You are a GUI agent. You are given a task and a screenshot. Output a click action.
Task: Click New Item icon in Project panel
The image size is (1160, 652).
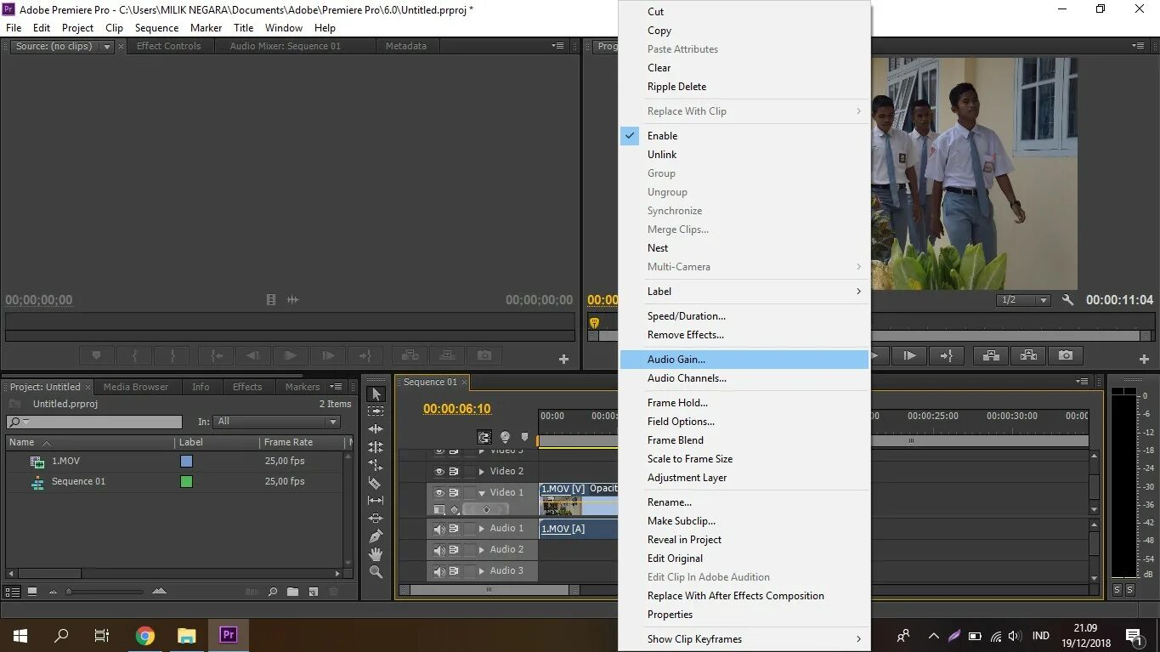pos(314,592)
